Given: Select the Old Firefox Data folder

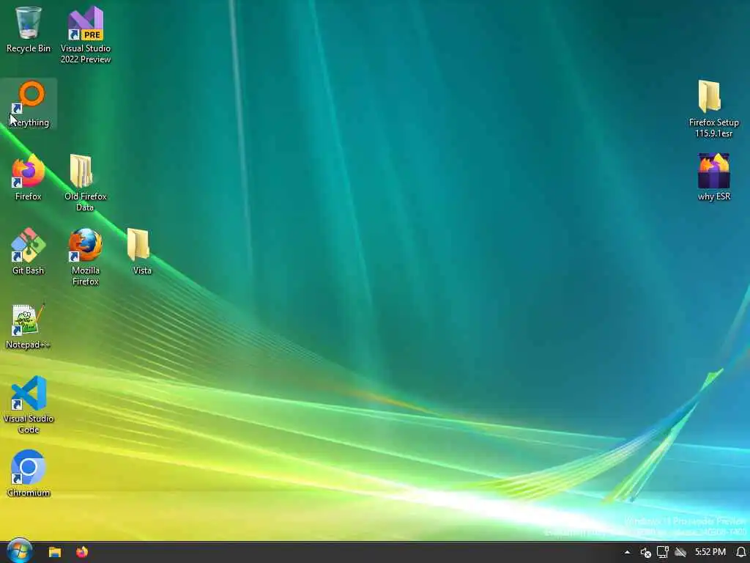Looking at the screenshot, I should tap(85, 183).
